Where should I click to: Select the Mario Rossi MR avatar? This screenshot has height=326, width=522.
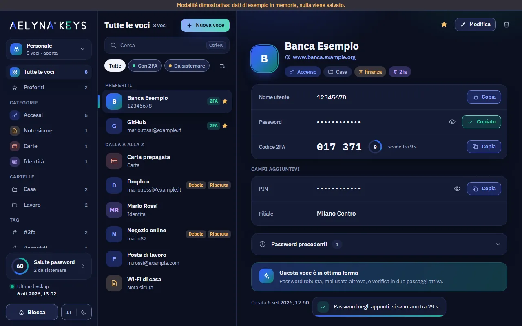tap(114, 210)
